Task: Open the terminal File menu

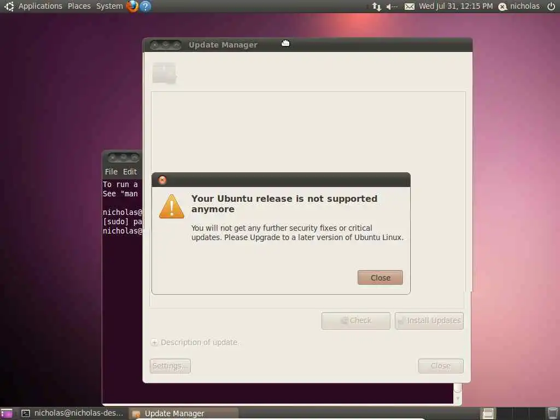Action: (x=111, y=172)
